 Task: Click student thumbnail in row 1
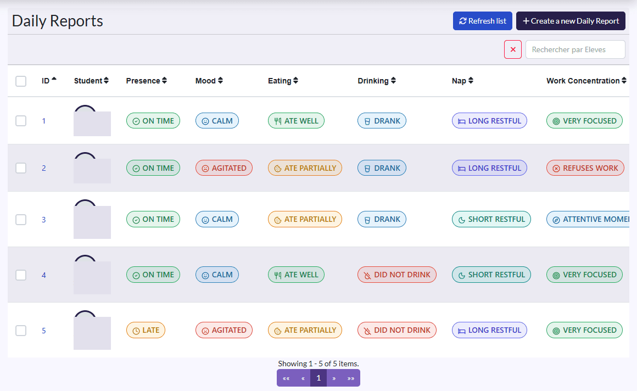92,121
